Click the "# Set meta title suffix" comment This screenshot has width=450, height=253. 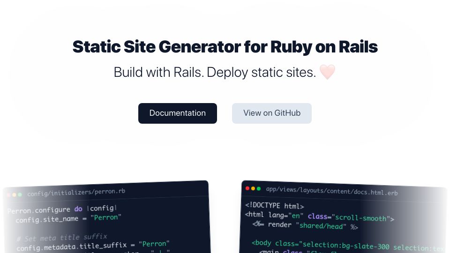tap(62, 238)
